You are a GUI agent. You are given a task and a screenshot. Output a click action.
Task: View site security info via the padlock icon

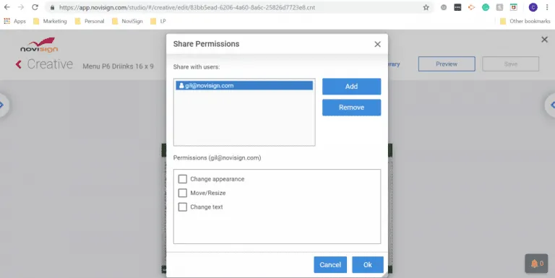pos(52,7)
